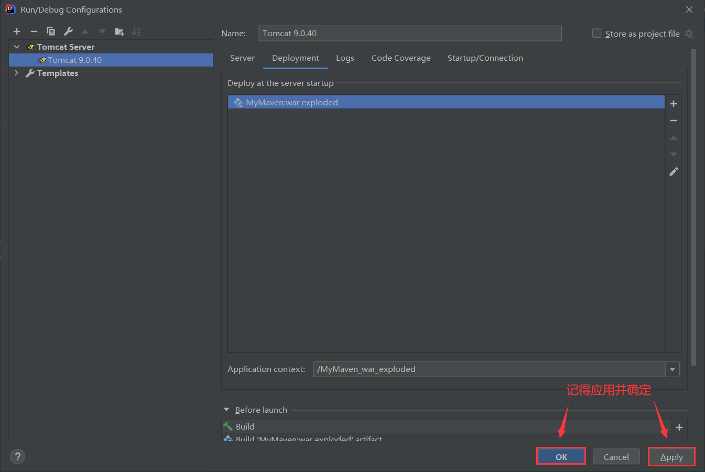Go to the Code Coverage tab
This screenshot has width=705, height=472.
click(x=401, y=58)
